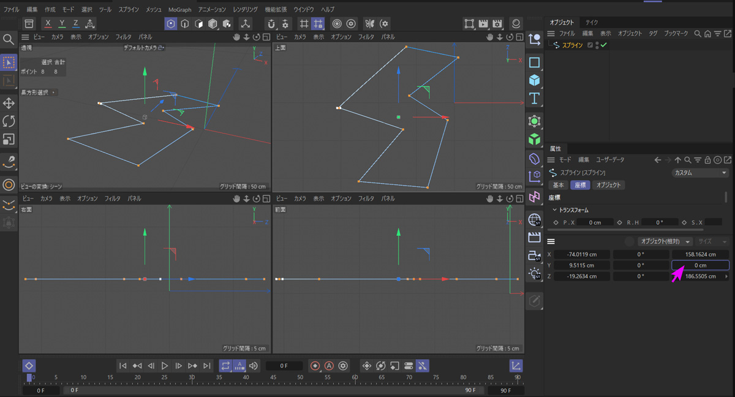Click the Play Forward button

pyautogui.click(x=165, y=366)
